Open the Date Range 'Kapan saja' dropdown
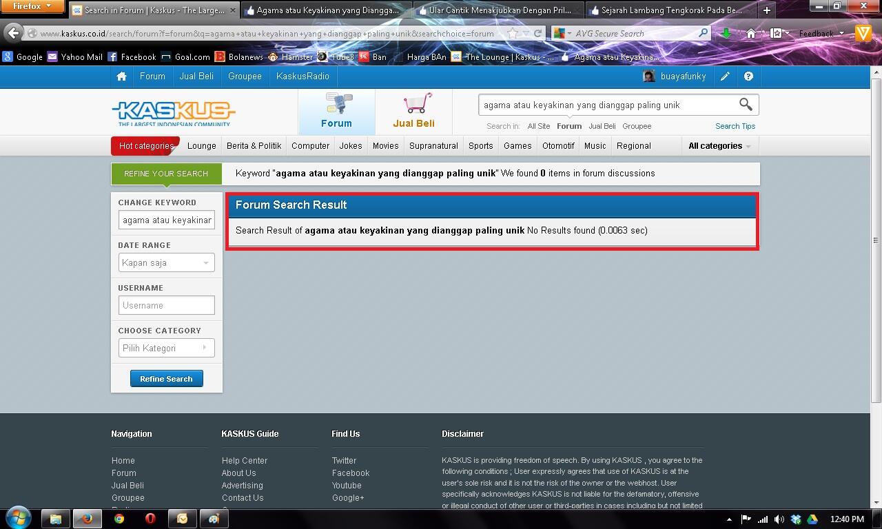This screenshot has width=882, height=529. pos(166,262)
